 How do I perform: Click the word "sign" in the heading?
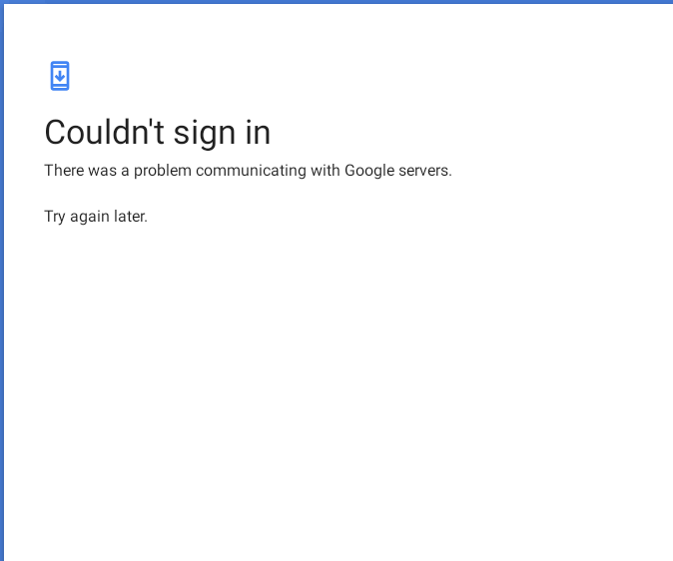click(205, 134)
